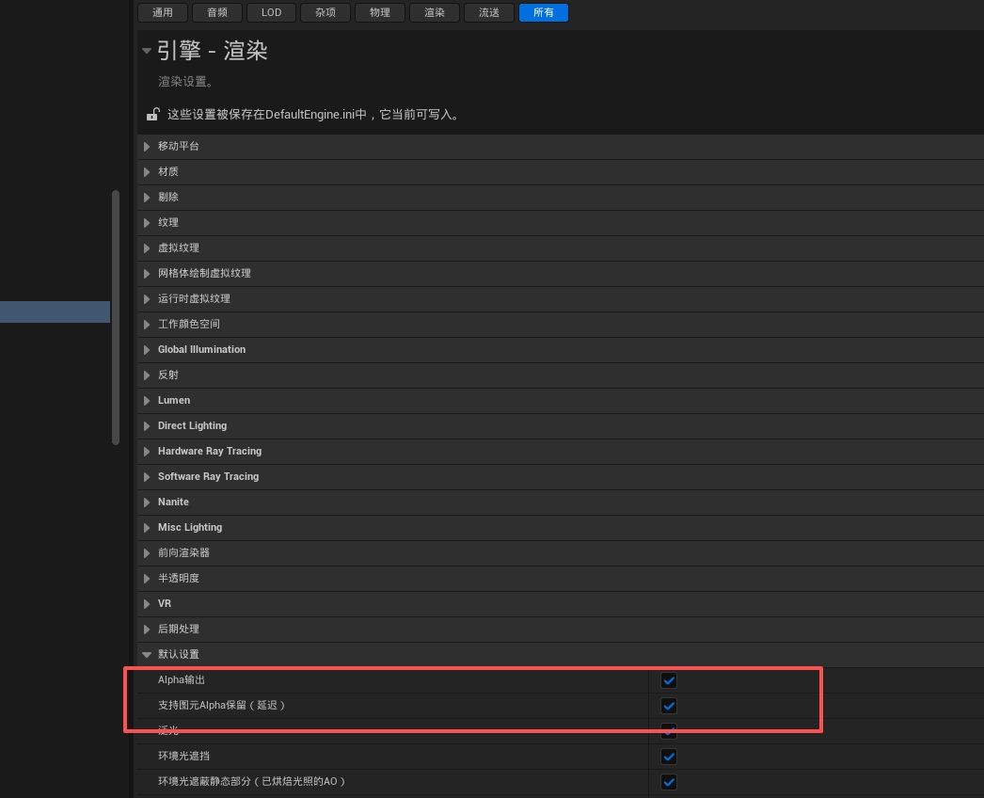Screen dimensions: 984x798
Task: Expand the Lumen category
Action: 147,401
